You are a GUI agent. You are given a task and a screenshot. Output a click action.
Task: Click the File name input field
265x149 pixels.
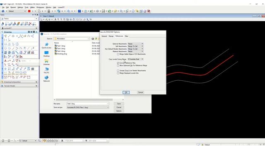[x=88, y=104]
